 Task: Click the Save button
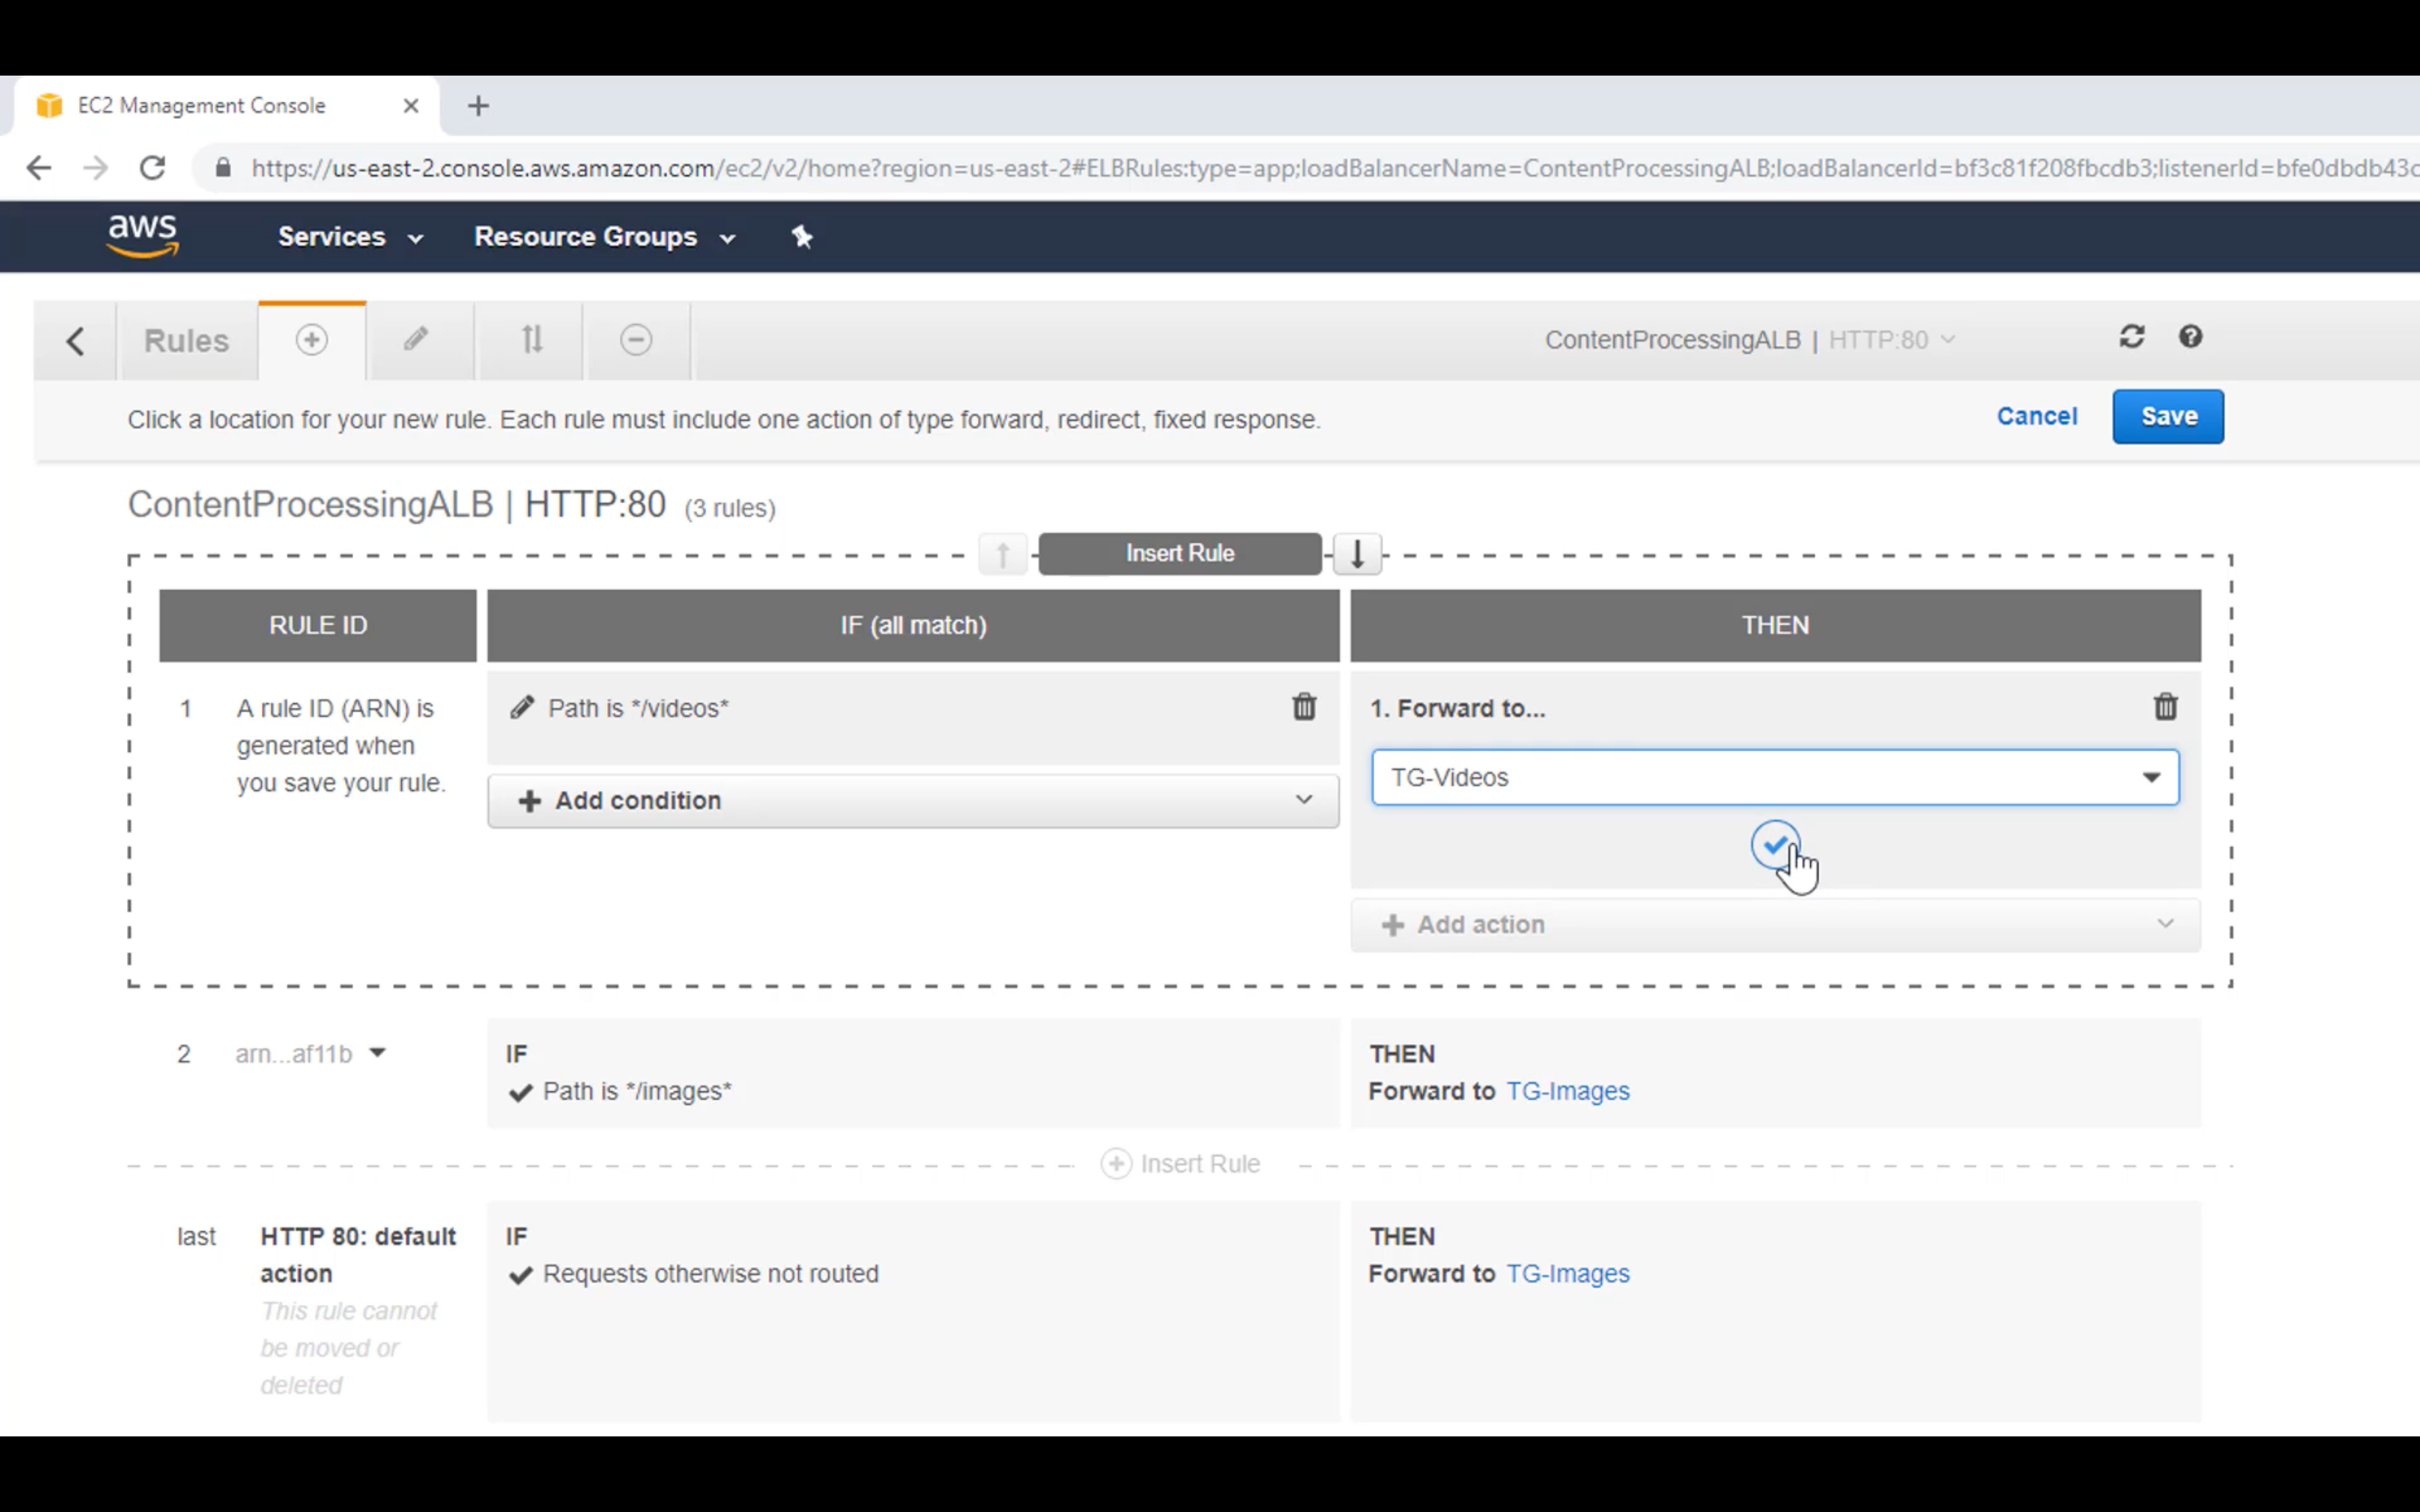[2167, 416]
